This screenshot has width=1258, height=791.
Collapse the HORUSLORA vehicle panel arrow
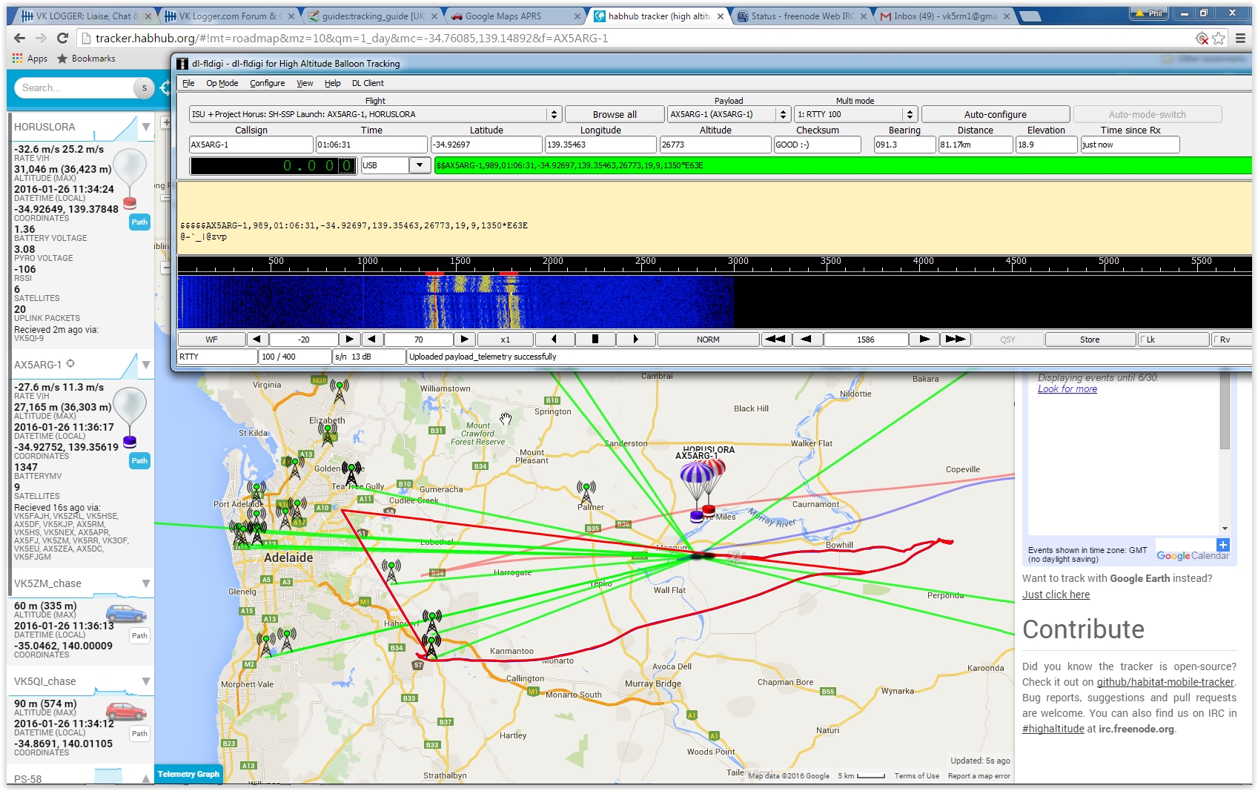coord(146,127)
